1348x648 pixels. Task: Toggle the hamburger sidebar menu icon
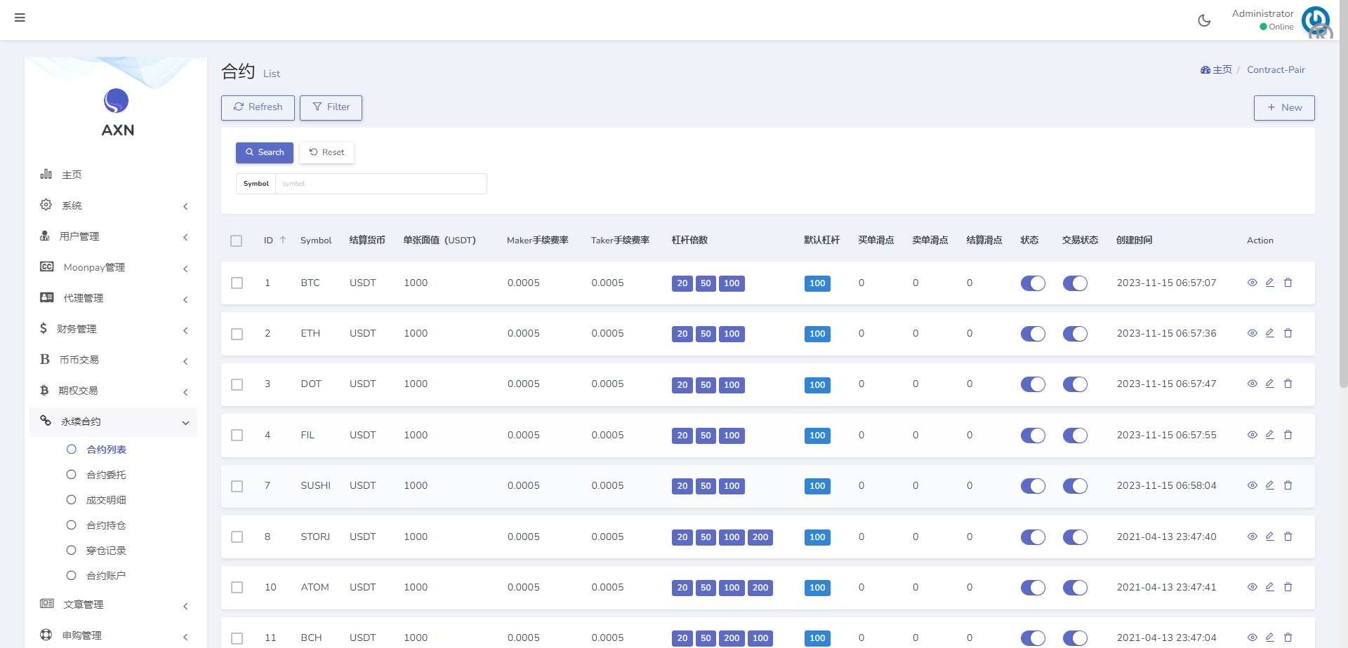[x=20, y=18]
